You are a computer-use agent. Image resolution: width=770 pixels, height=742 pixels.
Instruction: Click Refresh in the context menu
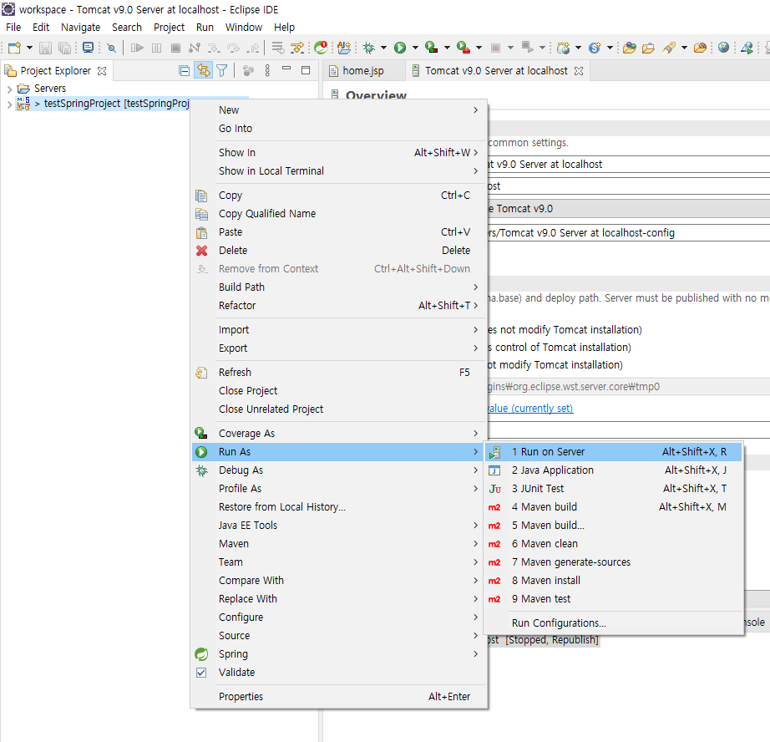339,373
